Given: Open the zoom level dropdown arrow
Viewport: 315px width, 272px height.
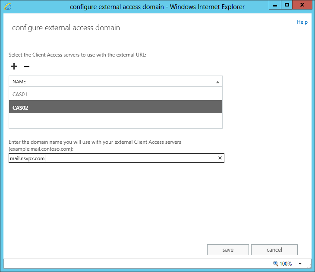Looking at the screenshot, I should [x=300, y=264].
